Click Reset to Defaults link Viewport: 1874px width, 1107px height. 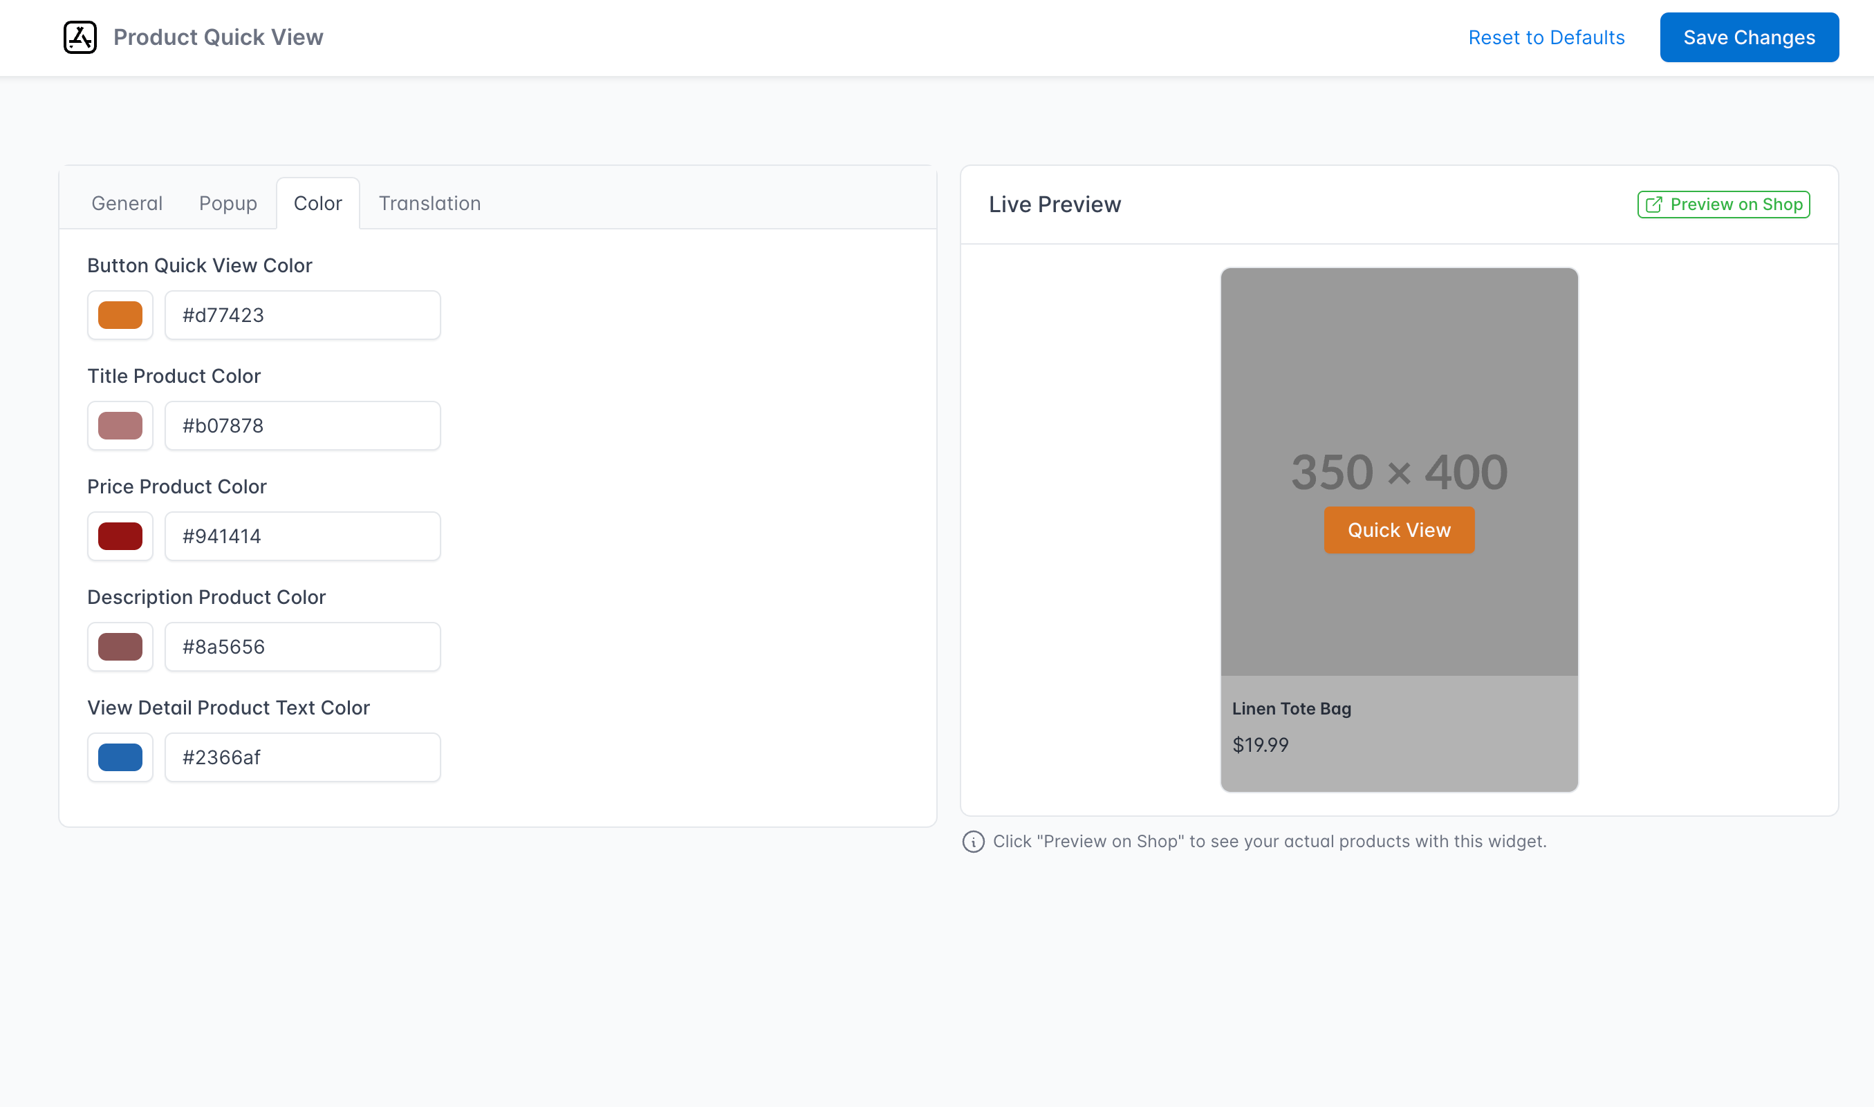tap(1546, 37)
